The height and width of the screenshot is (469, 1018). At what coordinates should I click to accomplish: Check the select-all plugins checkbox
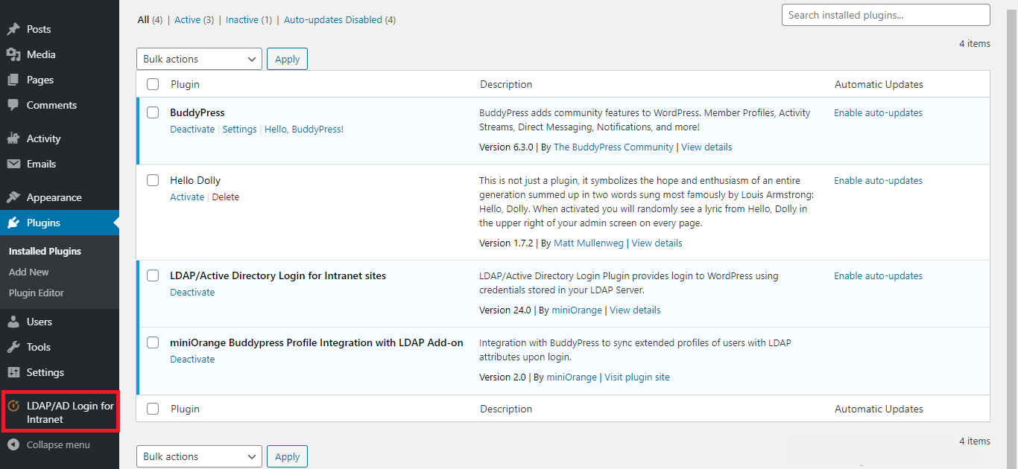click(153, 84)
